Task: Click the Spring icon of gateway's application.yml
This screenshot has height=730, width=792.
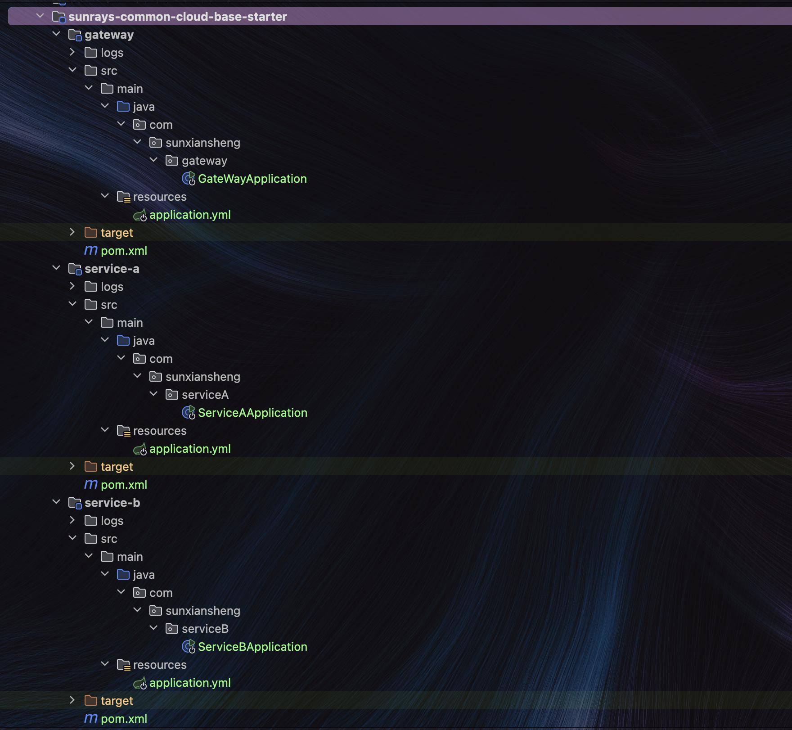Action: [140, 215]
